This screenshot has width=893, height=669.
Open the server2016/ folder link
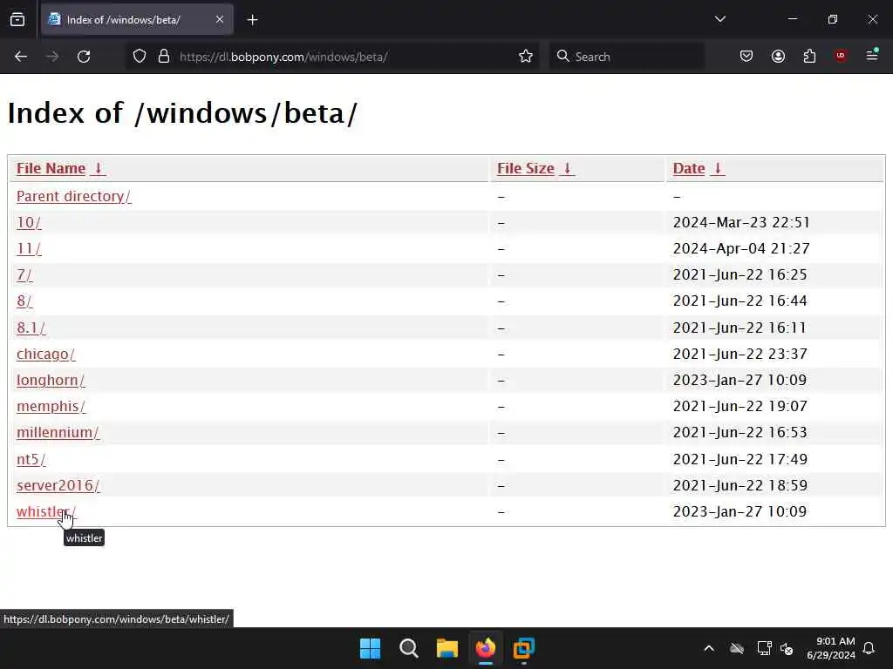tap(58, 485)
